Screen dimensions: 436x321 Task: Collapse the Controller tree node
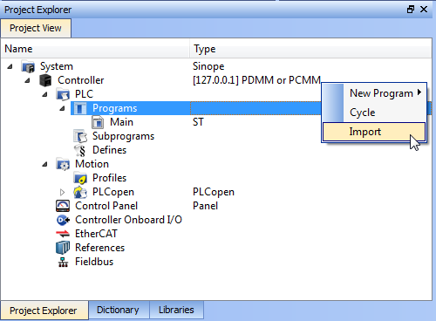[27, 80]
